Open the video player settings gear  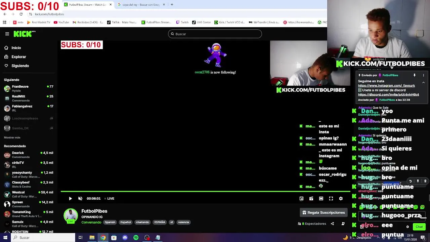(x=341, y=199)
